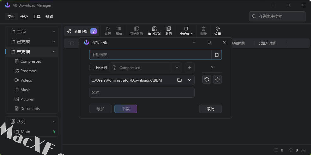Select the 未完成 folder in sidebar
Image resolution: width=311 pixels, height=155 pixels.
tap(32, 52)
